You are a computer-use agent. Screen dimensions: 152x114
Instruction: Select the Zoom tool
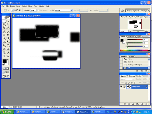coord(8,56)
